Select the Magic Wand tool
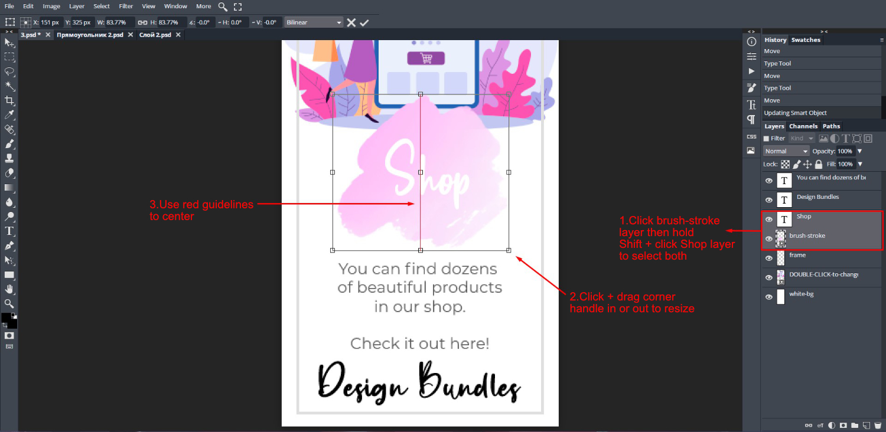Image resolution: width=886 pixels, height=432 pixels. pos(9,86)
